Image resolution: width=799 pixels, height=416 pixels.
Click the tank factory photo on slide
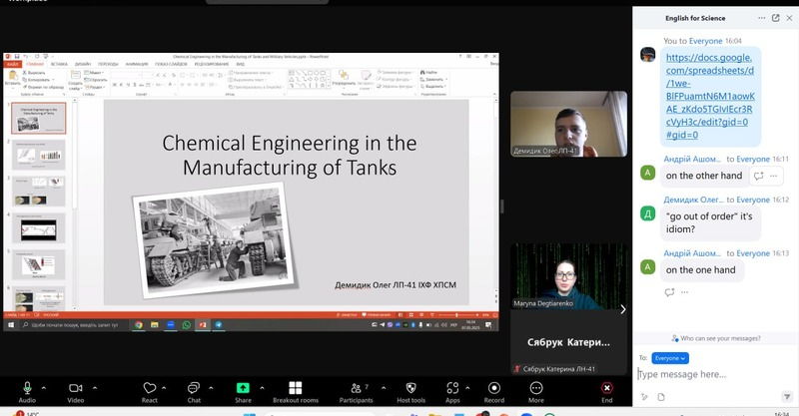(215, 240)
